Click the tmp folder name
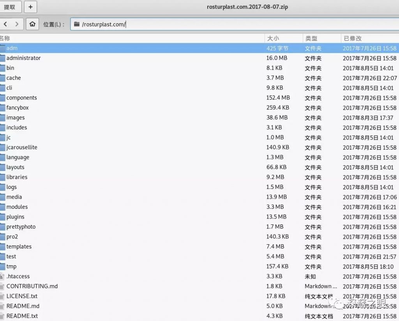The height and width of the screenshot is (321, 399). 11,266
